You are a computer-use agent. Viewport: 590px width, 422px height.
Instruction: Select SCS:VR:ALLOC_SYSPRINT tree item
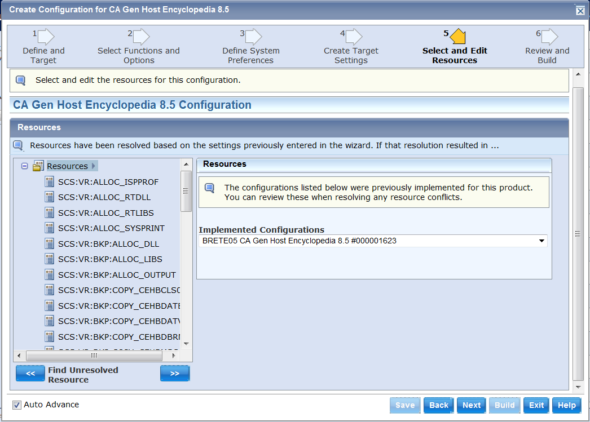coord(111,228)
